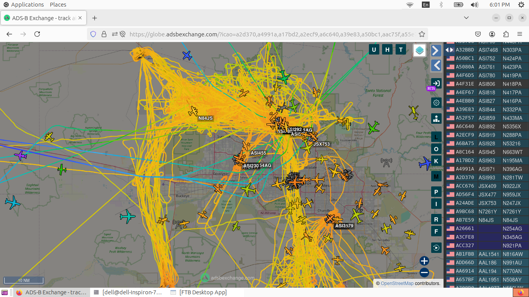This screenshot has width=529, height=297.
Task: Zoom out the map with minus button
Action: pos(424,273)
